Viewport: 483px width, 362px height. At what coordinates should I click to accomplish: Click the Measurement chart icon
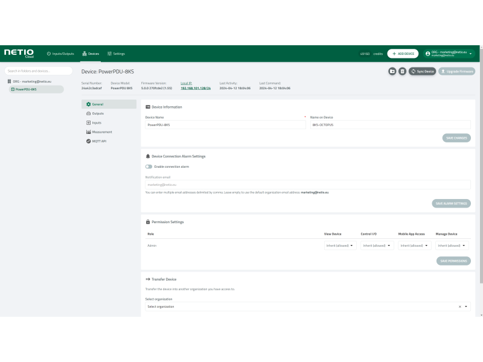coord(88,132)
